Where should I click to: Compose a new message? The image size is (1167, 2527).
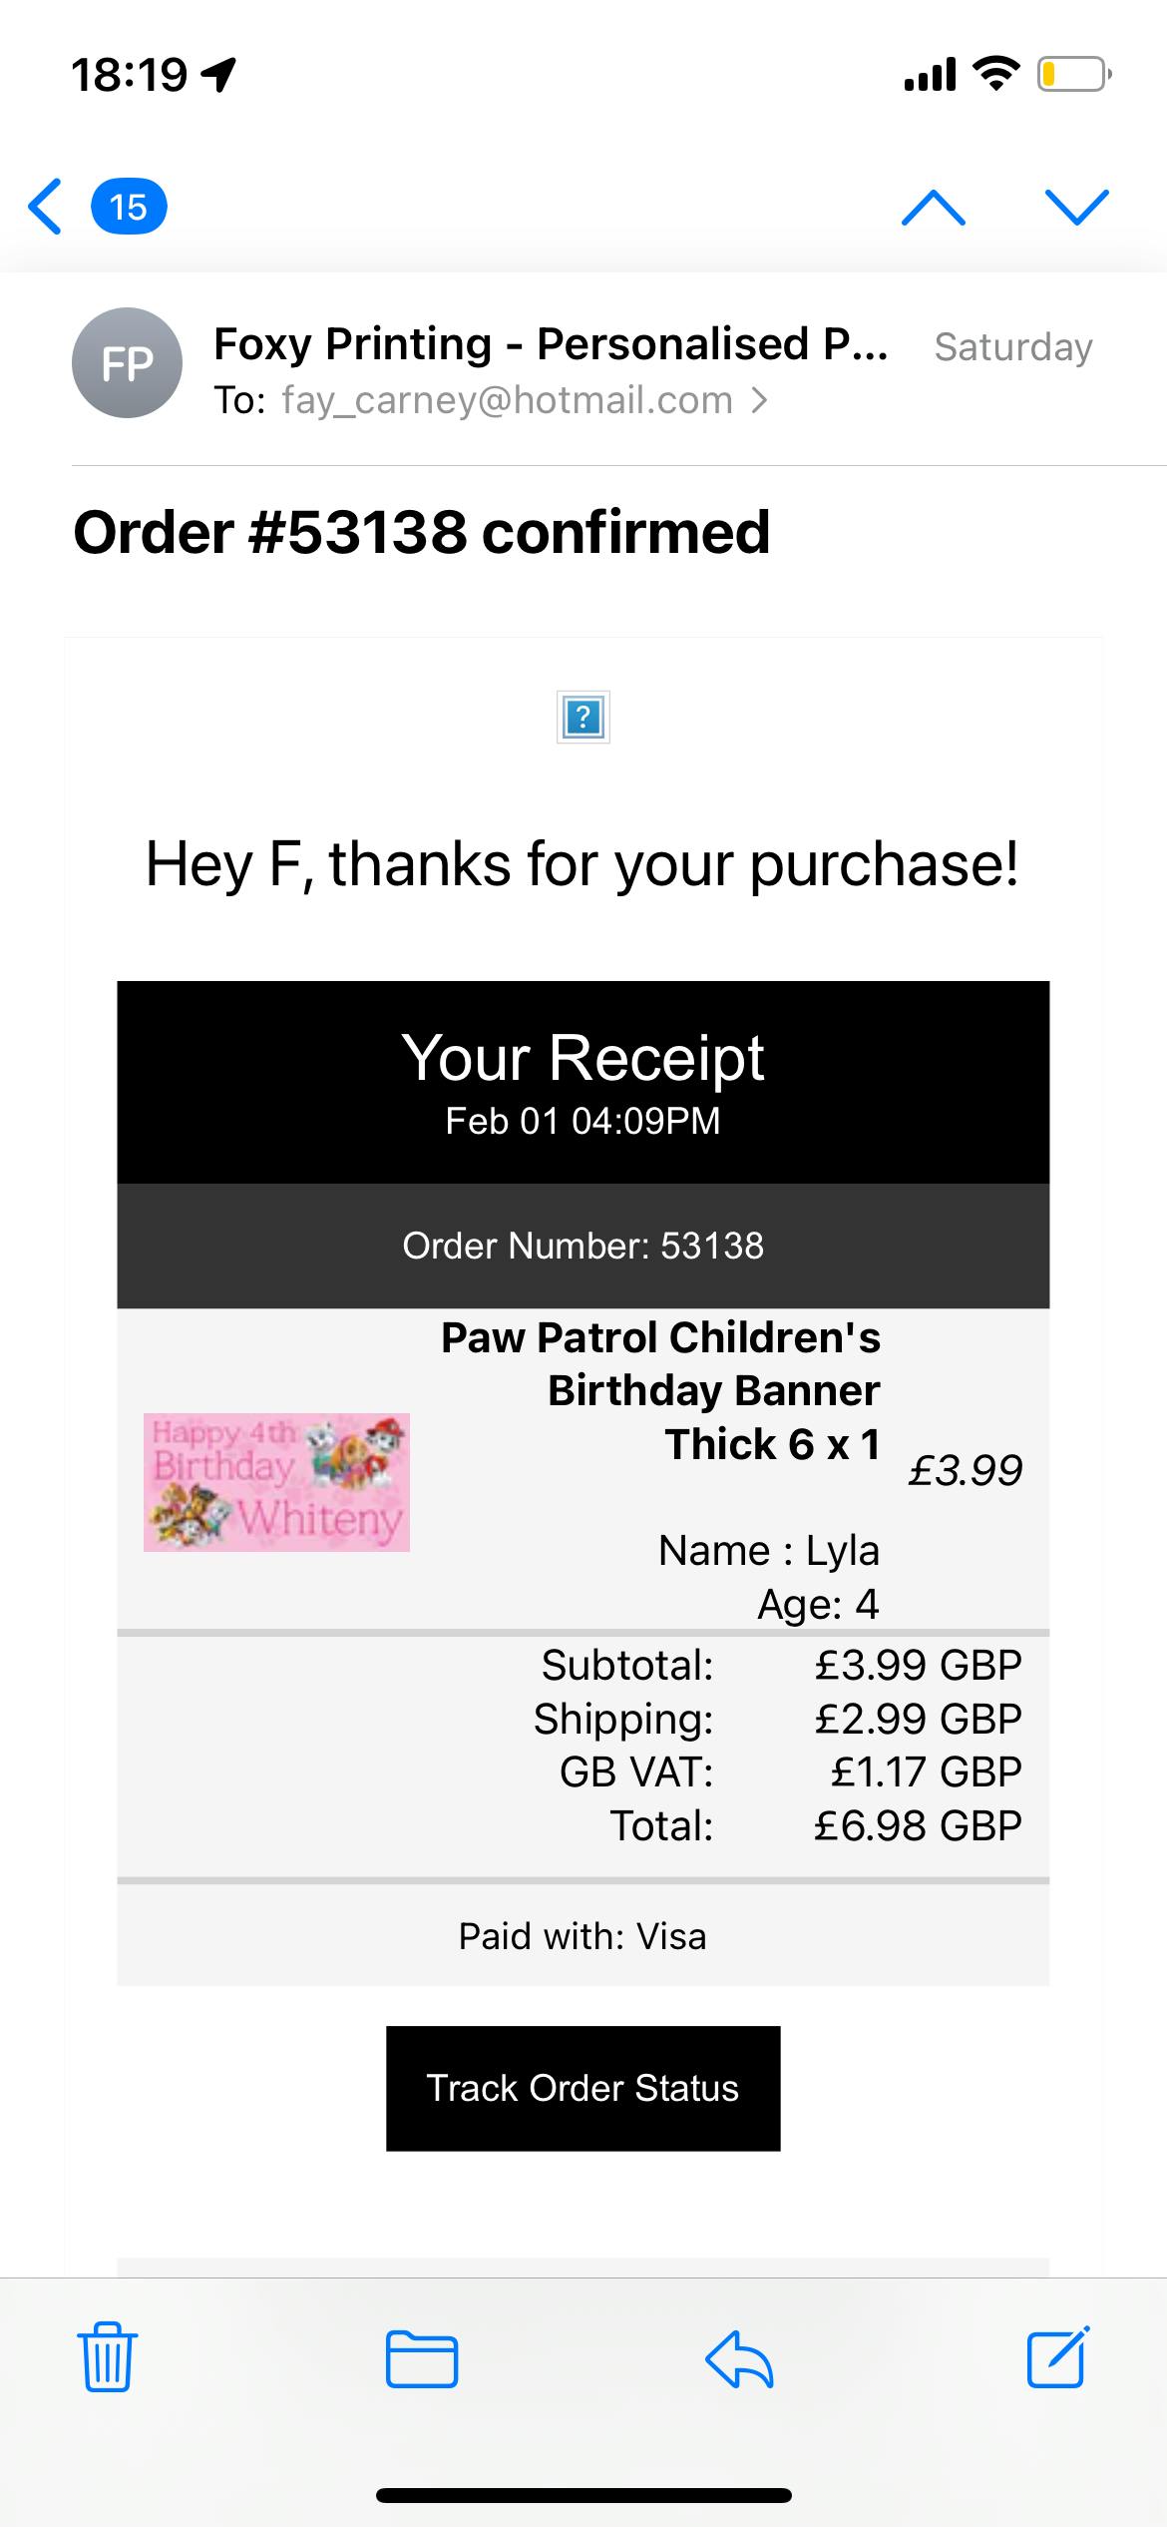click(x=1057, y=2359)
